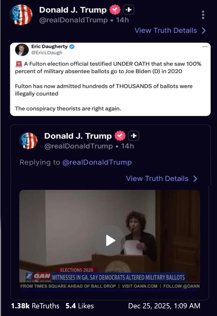Click the 5.4 Likes counter
217x316 pixels.
[80, 306]
